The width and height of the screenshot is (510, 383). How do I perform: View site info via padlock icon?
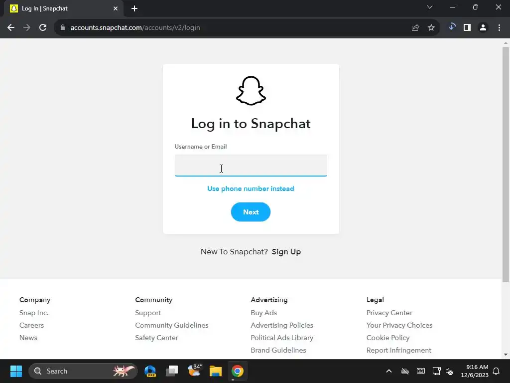pos(63,28)
